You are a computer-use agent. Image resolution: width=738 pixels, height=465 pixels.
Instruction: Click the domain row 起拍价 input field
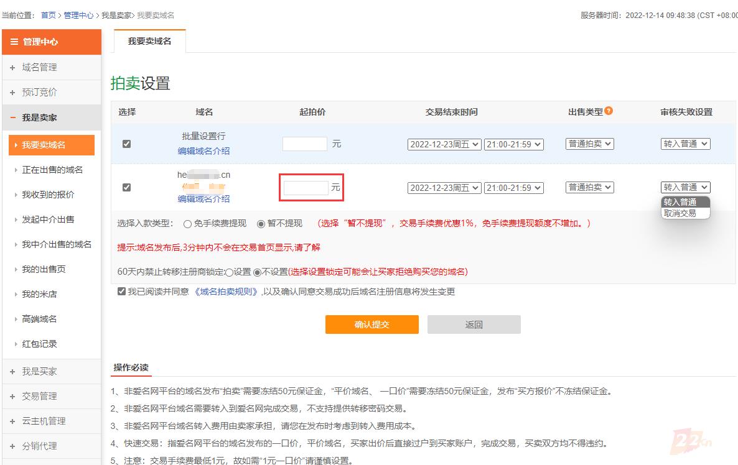306,188
